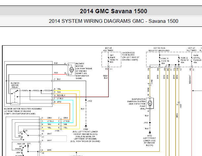Image resolution: width=202 pixels, height=156 pixels.
Task: Click the C BLK terminal label on resistor
Action: pos(57,79)
